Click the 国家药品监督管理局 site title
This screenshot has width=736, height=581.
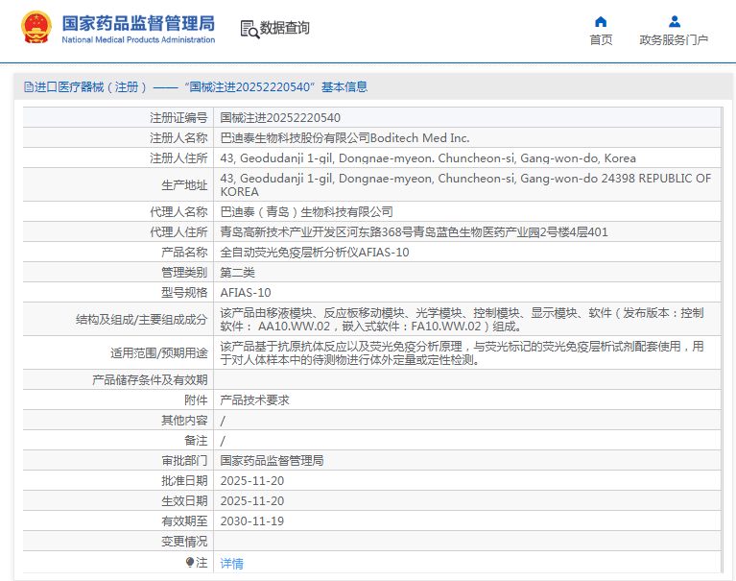138,23
